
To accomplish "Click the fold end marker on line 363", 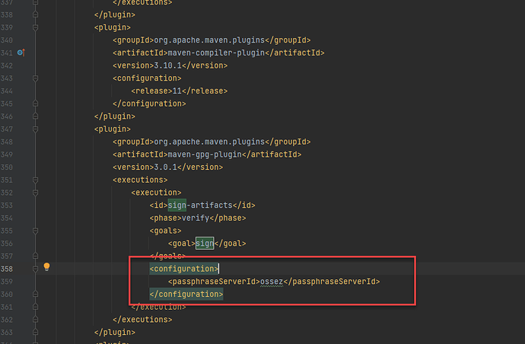I will [x=35, y=333].
